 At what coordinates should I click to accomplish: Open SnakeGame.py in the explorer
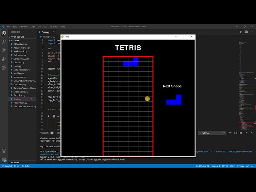point(20,92)
